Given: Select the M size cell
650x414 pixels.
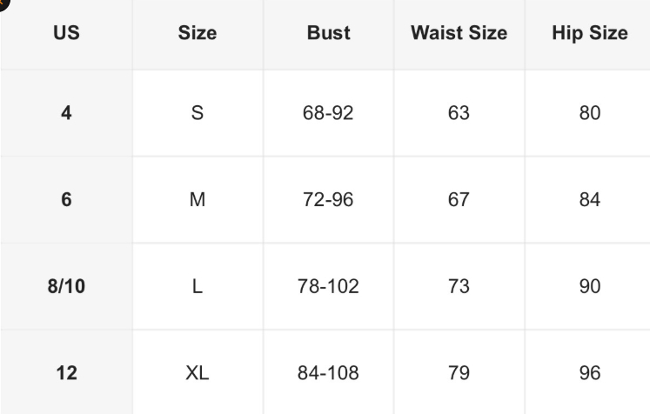Looking at the screenshot, I should coord(198,200).
